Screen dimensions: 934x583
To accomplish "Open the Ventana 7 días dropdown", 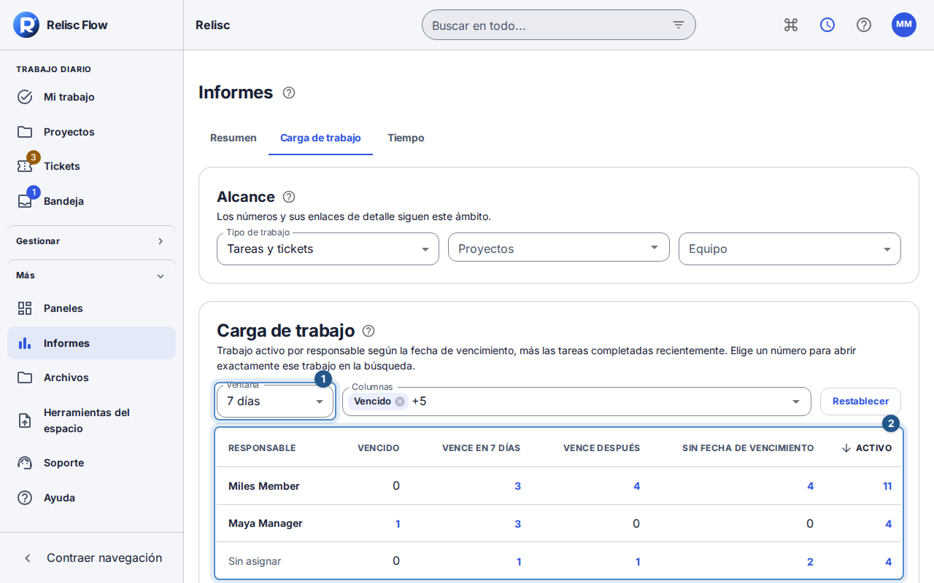I will 275,402.
